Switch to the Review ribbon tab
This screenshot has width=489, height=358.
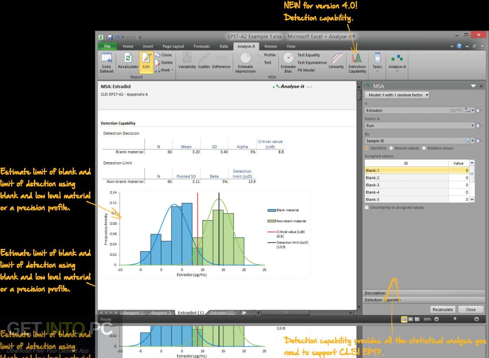pos(270,46)
